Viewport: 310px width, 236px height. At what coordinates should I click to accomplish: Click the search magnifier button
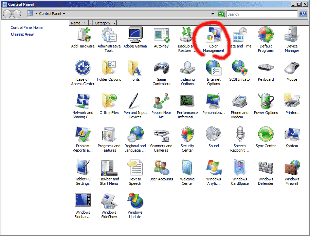click(303, 14)
